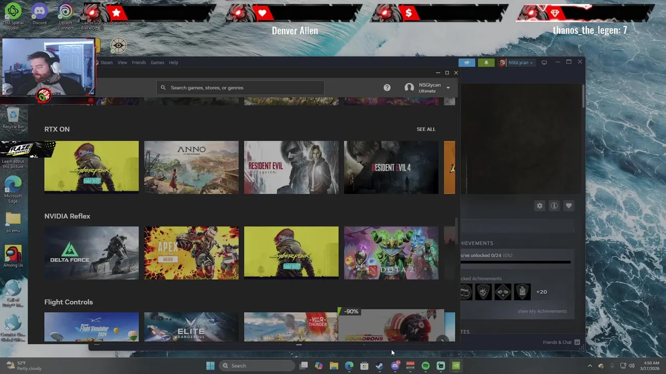The width and height of the screenshot is (666, 374).
Task: Open Microsoft Store from the taskbar
Action: pyautogui.click(x=364, y=366)
